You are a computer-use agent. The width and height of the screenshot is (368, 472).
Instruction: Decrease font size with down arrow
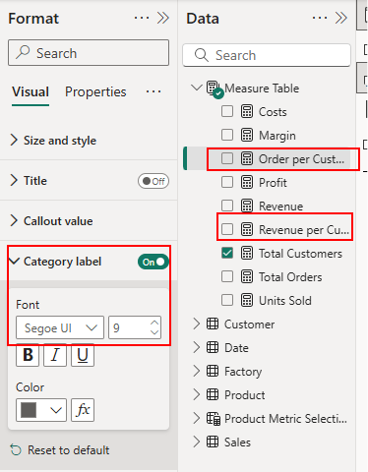(x=154, y=332)
